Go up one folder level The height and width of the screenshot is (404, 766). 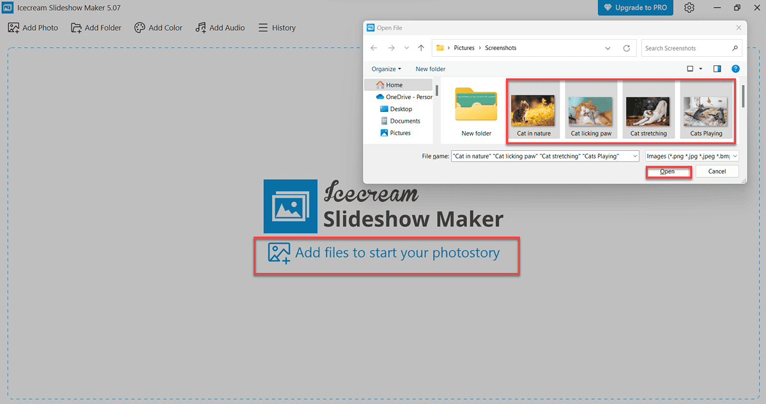(x=421, y=48)
